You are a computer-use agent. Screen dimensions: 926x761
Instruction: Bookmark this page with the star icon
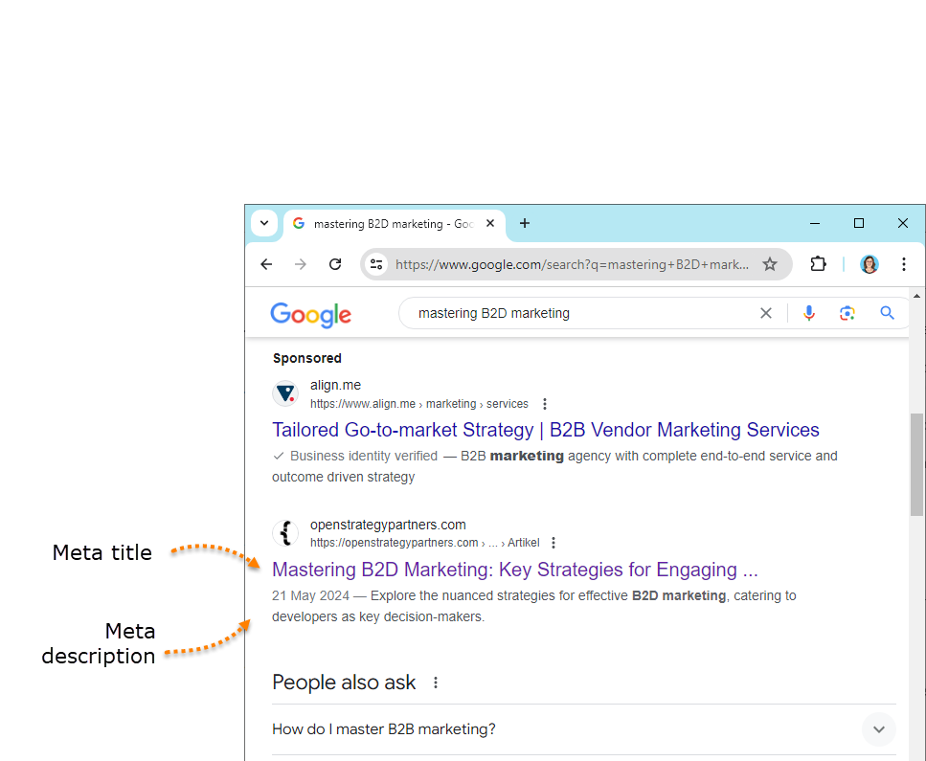click(769, 264)
